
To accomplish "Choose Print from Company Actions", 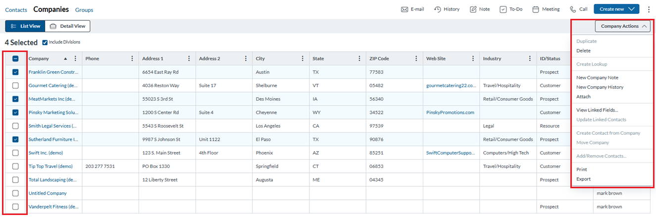I will coord(582,169).
